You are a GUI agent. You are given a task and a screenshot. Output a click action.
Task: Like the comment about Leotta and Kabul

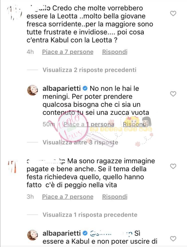[173, 13]
